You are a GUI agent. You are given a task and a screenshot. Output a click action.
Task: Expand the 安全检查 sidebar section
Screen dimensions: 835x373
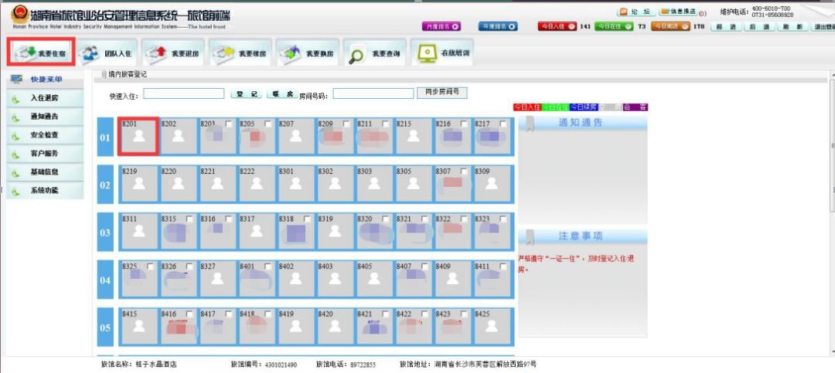click(44, 135)
